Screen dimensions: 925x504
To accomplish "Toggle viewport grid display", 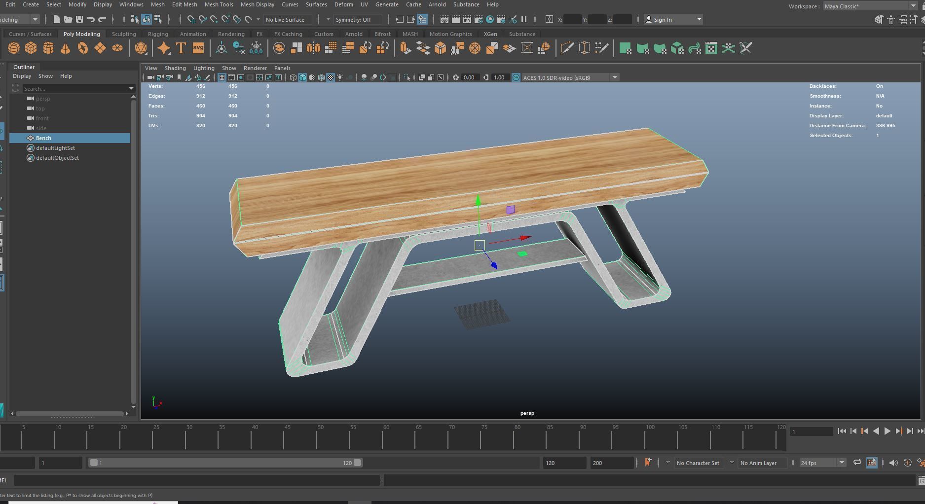I will point(222,77).
